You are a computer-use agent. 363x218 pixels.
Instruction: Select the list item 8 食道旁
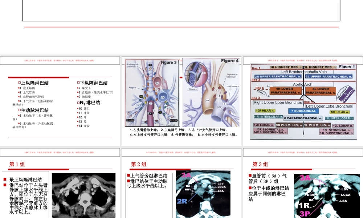click(x=95, y=92)
